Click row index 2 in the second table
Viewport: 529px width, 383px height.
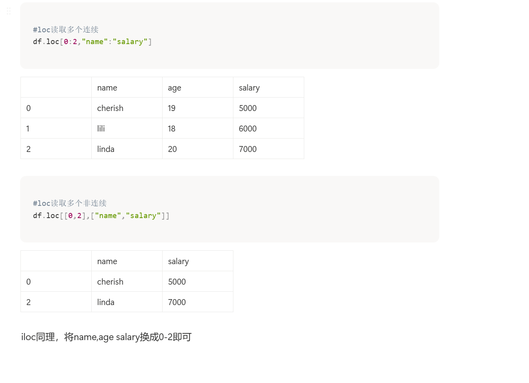click(28, 302)
